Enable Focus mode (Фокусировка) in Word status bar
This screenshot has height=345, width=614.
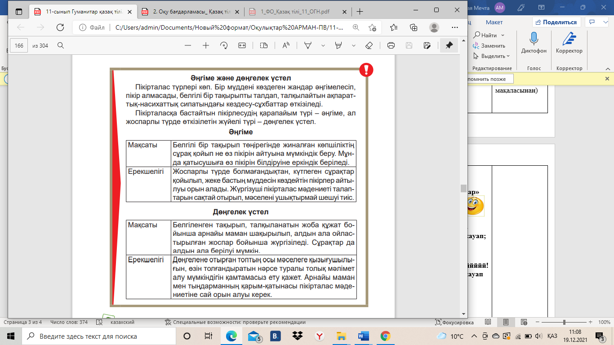454,322
